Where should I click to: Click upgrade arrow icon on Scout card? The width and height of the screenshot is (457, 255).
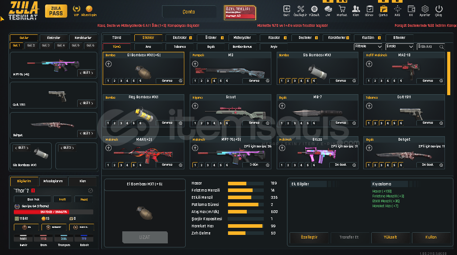click(195, 106)
